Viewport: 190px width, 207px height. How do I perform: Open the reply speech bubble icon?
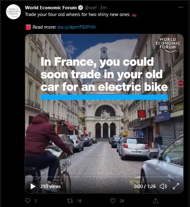[28, 201]
